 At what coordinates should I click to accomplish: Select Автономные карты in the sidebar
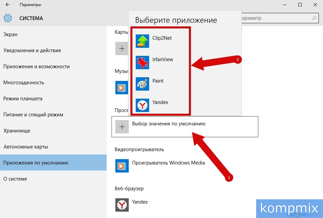pos(53,147)
